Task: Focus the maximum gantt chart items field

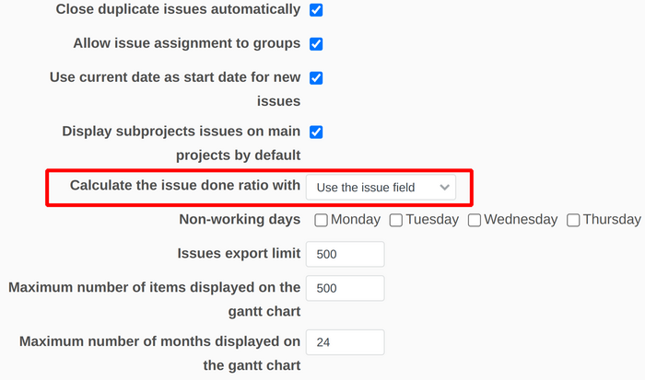Action: (x=345, y=288)
